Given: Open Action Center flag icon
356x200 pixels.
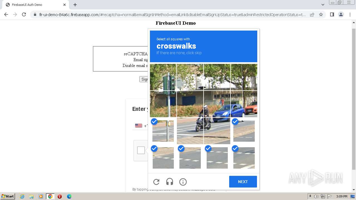Looking at the screenshot, I should 330,196.
